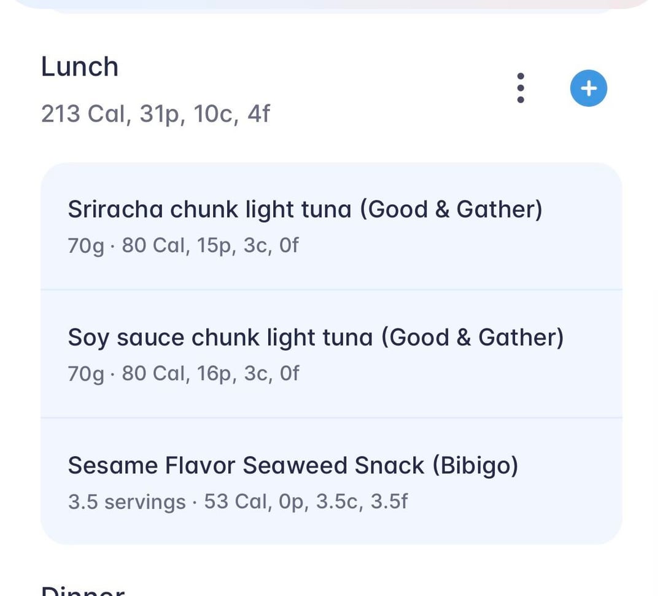The image size is (663, 596).
Task: Click "70g" serving size of Soy sauce tuna
Action: tap(86, 374)
